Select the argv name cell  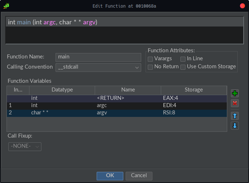coord(128,113)
